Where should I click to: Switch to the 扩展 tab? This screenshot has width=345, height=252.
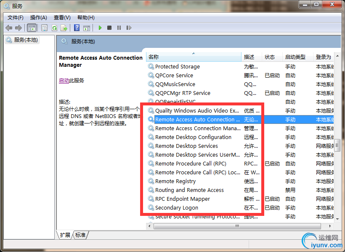click(x=65, y=235)
